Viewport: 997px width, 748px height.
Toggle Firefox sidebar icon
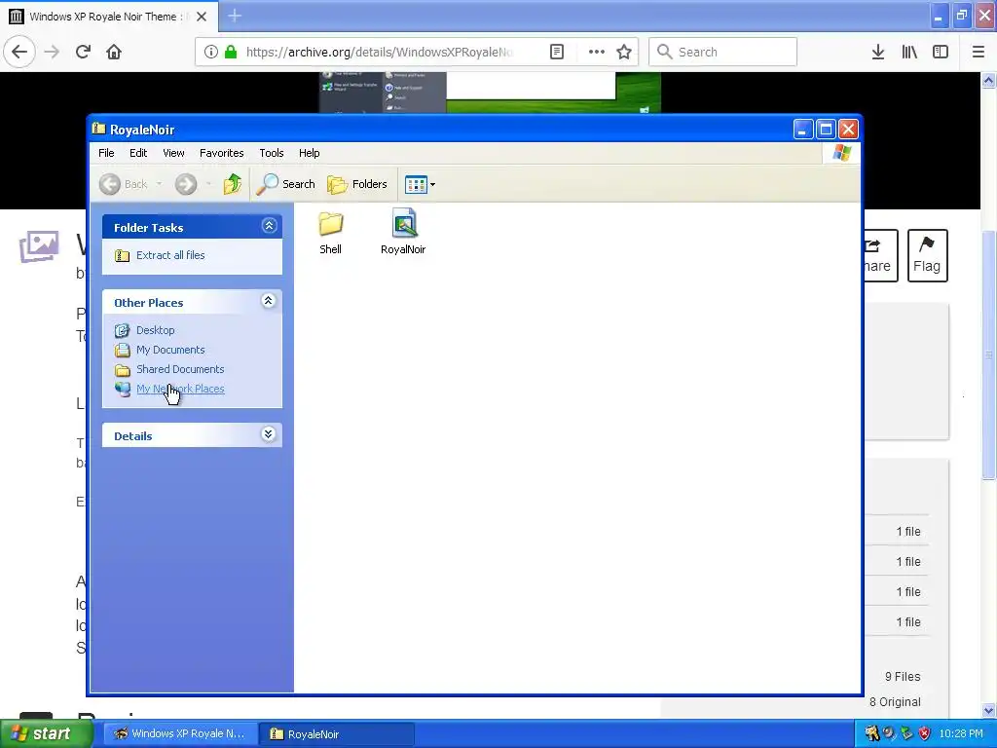pyautogui.click(x=941, y=52)
